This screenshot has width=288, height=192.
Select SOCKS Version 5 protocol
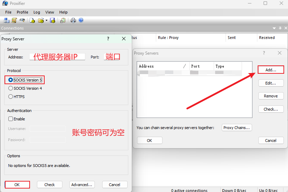point(25,80)
